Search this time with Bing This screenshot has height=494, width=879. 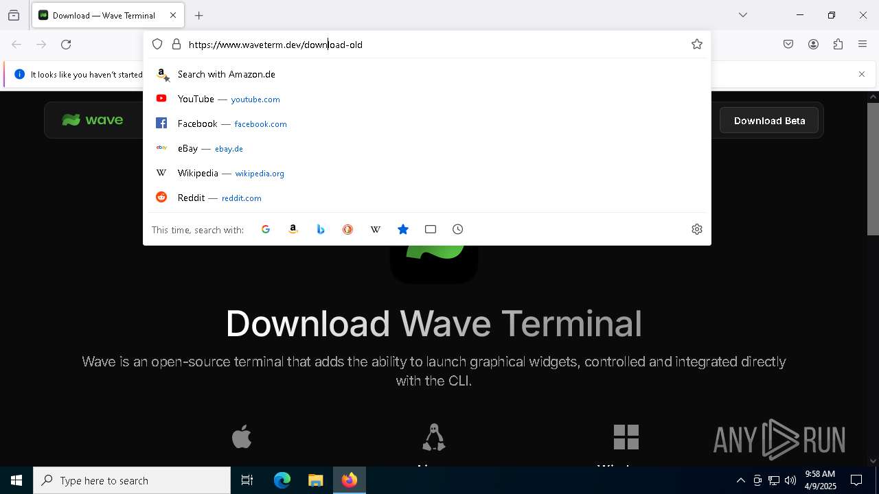[x=321, y=229]
